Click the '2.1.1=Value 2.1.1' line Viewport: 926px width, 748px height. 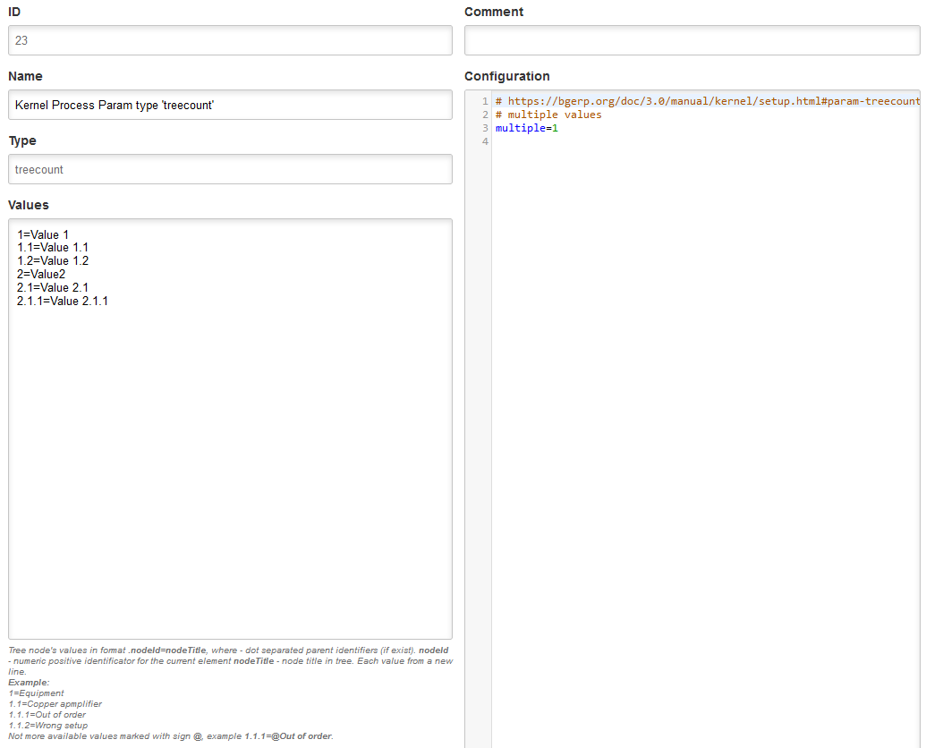tap(63, 301)
